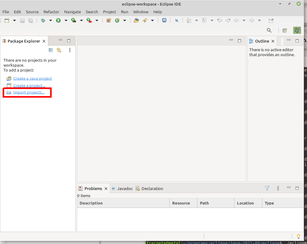Viewport: 307px width, 244px height.
Task: Launch the Coverage run icon
Action: (x=74, y=20)
